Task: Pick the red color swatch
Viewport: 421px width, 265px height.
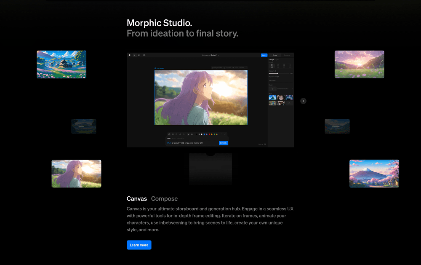Action: (209, 134)
